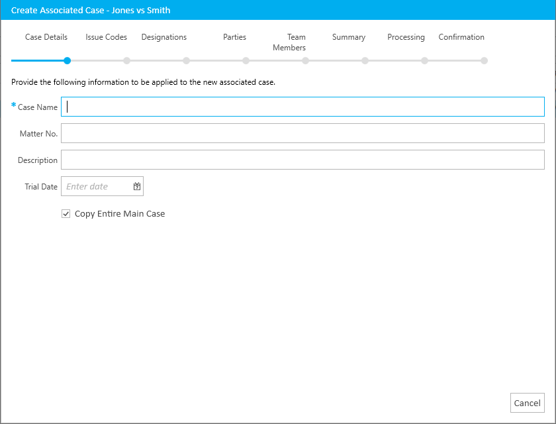Select the Case Details step label
Screen dimensions: 556x424
46,37
